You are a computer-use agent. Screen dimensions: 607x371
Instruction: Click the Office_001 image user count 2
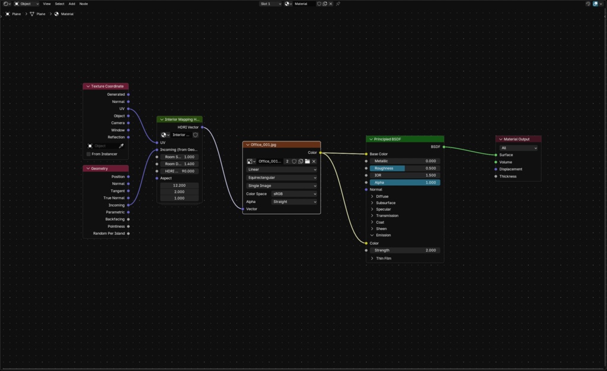tap(287, 161)
